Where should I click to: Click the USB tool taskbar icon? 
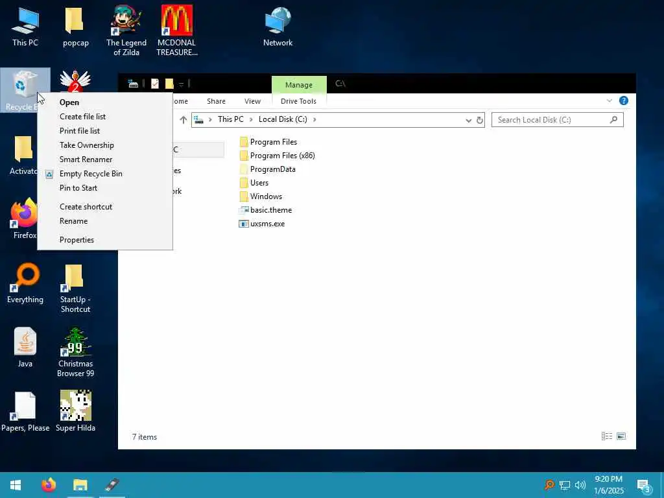(112, 485)
